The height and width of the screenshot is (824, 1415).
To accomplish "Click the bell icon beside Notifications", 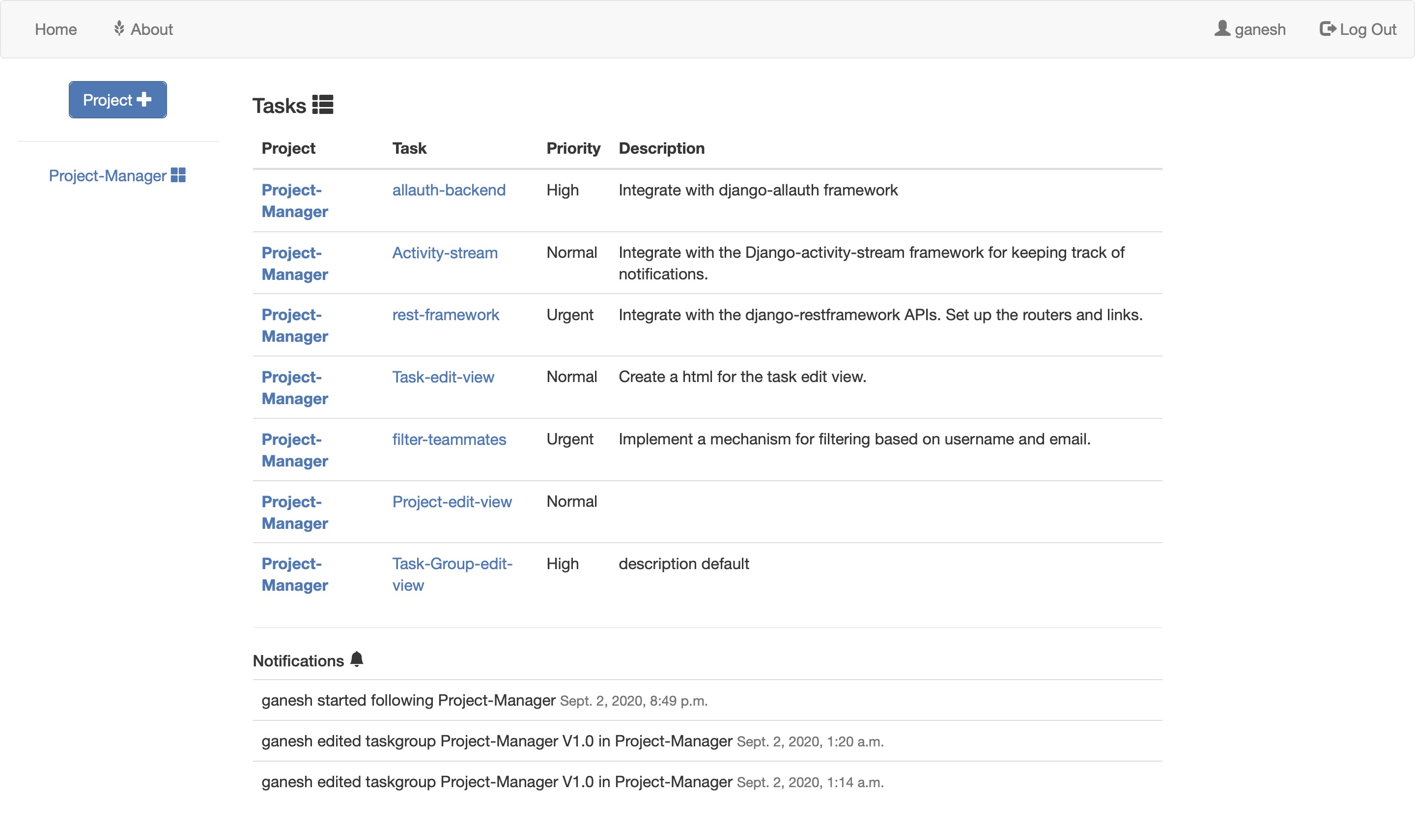I will (357, 659).
